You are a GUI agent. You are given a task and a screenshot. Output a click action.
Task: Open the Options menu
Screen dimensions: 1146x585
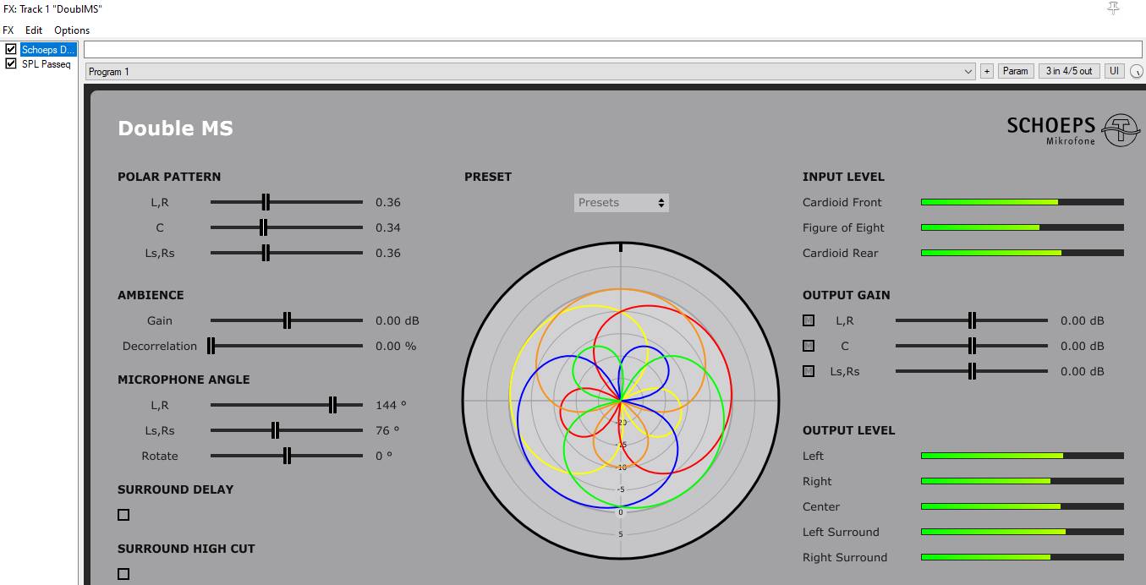point(72,30)
